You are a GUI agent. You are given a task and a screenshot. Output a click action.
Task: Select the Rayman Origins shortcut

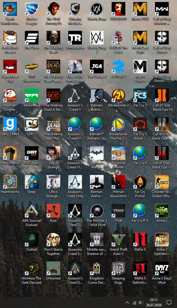[10, 95]
